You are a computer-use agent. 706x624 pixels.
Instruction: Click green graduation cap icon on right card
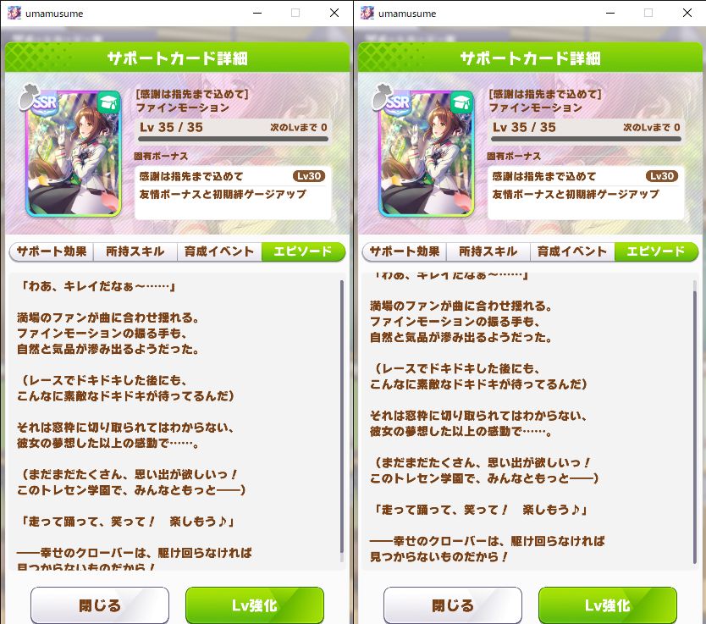coord(461,103)
